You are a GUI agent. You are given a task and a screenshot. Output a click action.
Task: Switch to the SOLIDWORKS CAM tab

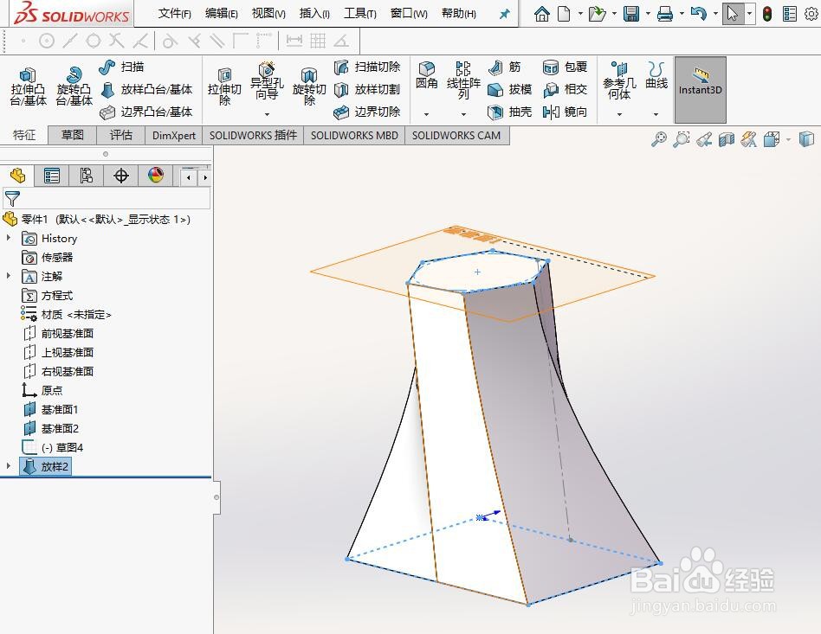[456, 136]
